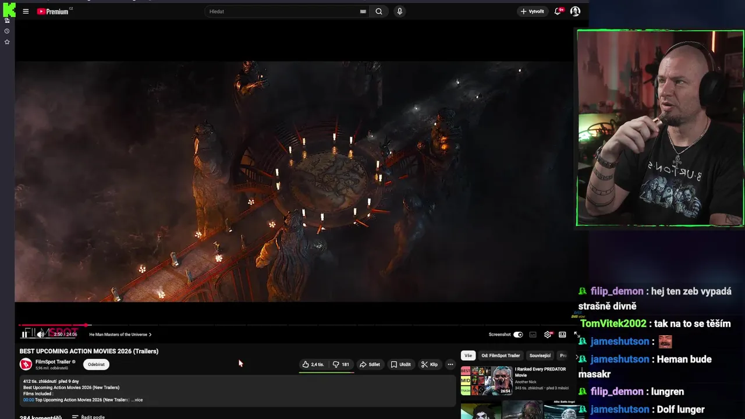745x419 pixels.
Task: Click chat message Heman bude masakr
Action: pos(645,367)
